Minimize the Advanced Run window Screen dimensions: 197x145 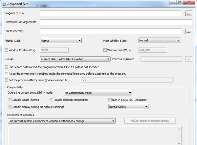(173, 3)
